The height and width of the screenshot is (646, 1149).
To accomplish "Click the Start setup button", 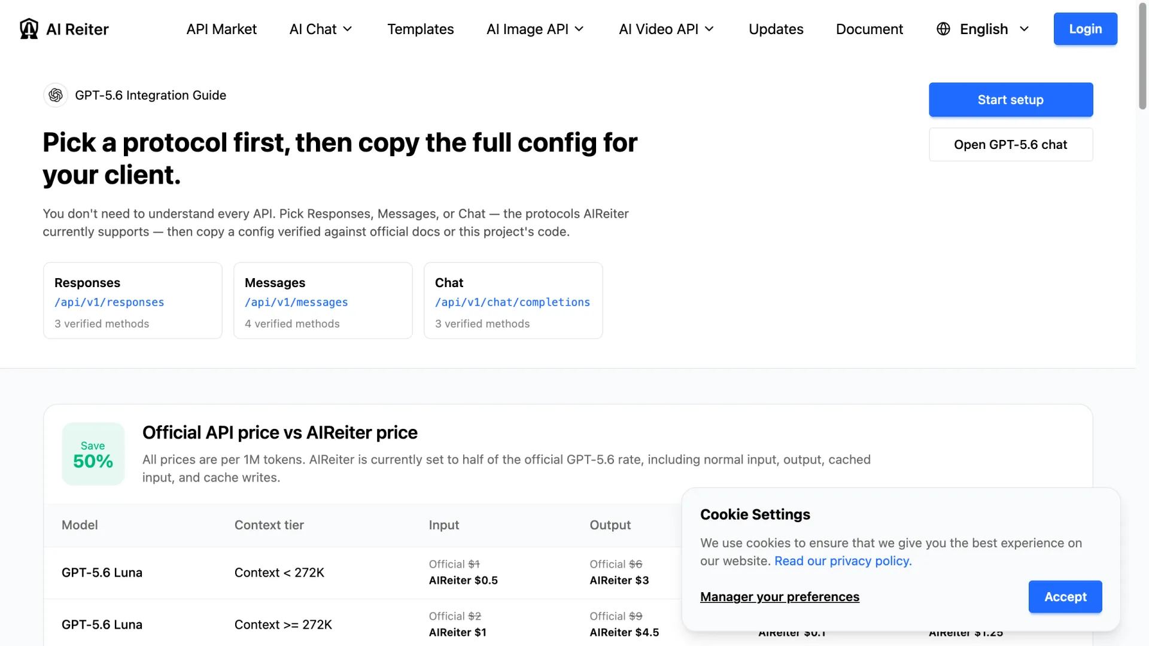I will point(1010,100).
